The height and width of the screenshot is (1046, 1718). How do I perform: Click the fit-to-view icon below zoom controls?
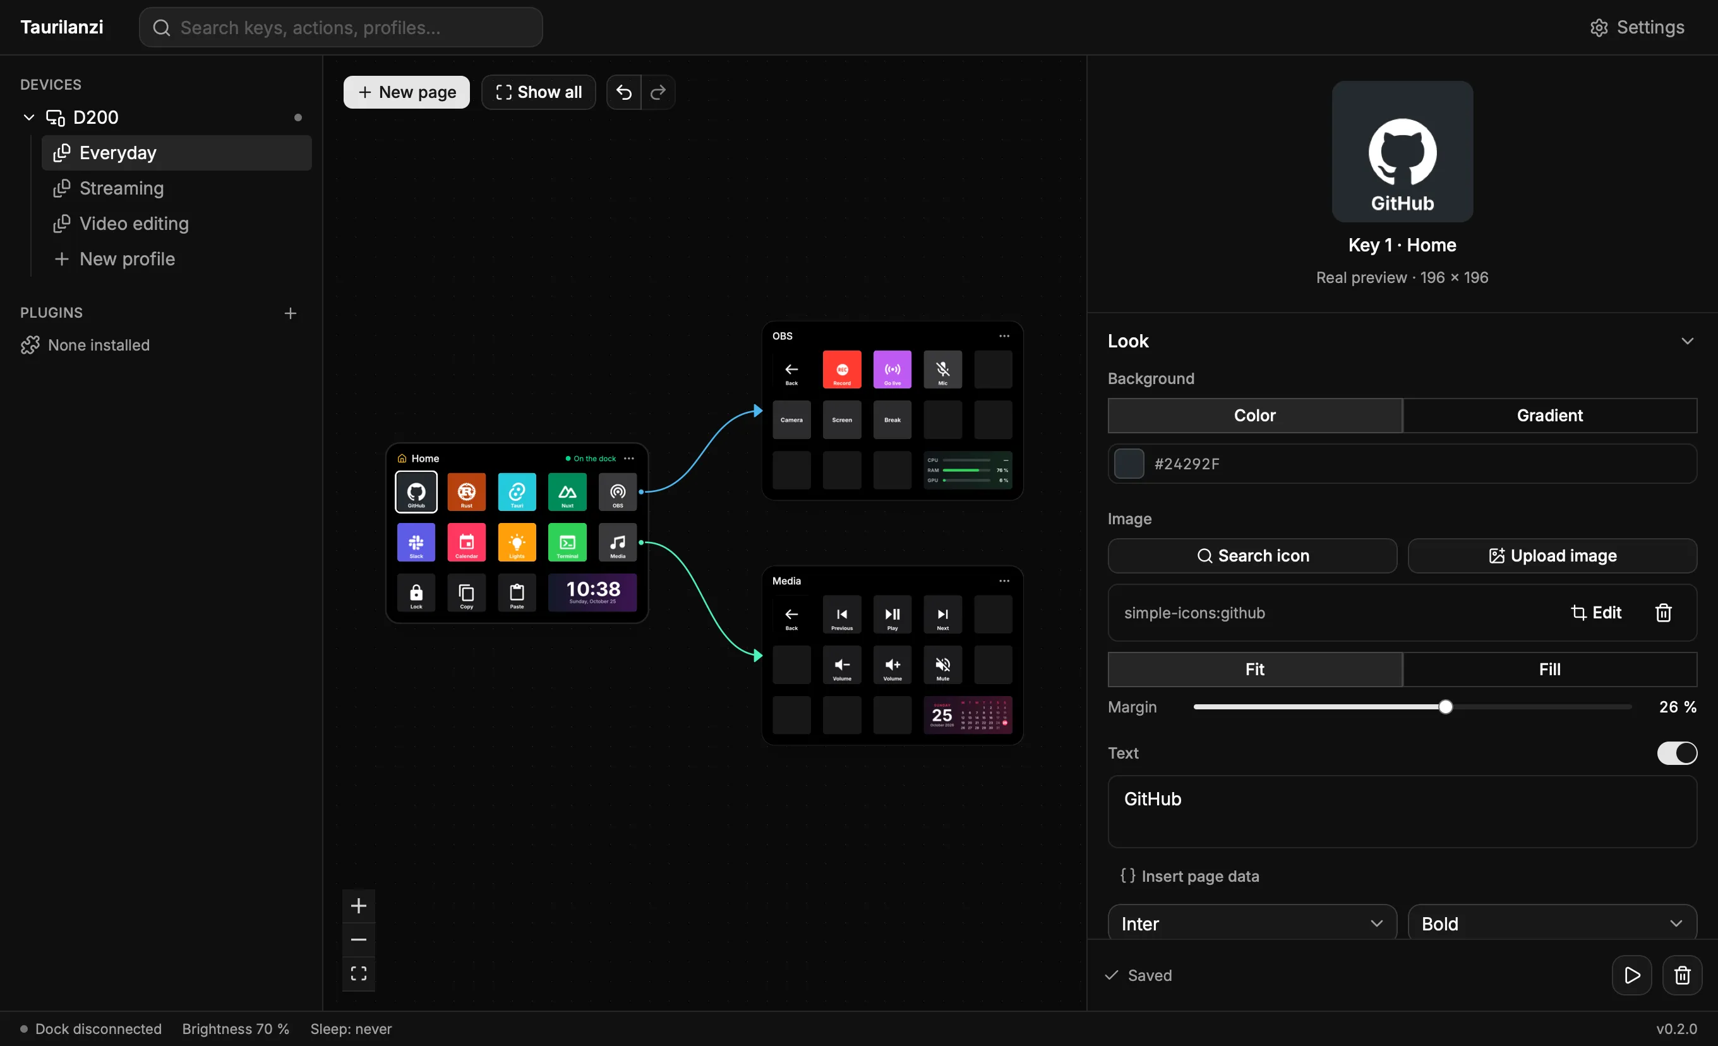point(358,973)
